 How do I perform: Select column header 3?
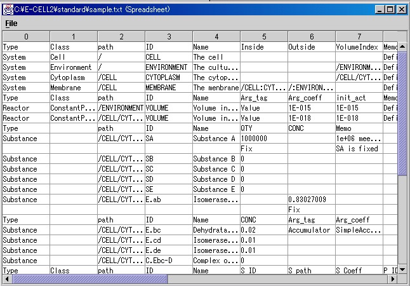click(168, 37)
